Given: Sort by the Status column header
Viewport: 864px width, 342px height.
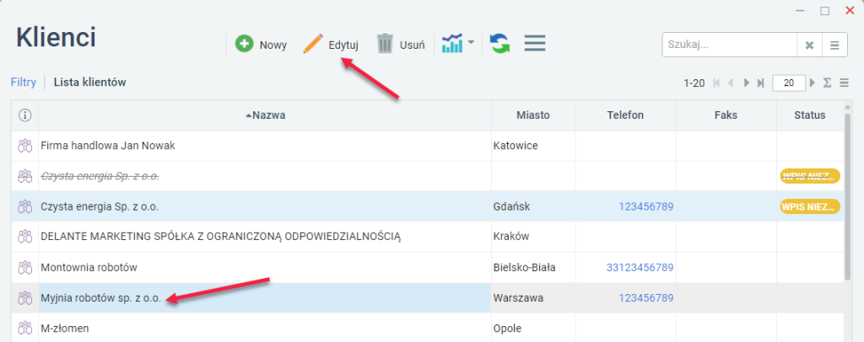Looking at the screenshot, I should [x=809, y=115].
